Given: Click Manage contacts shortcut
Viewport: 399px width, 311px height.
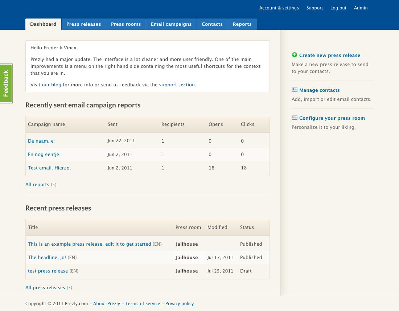Looking at the screenshot, I should click(x=319, y=90).
